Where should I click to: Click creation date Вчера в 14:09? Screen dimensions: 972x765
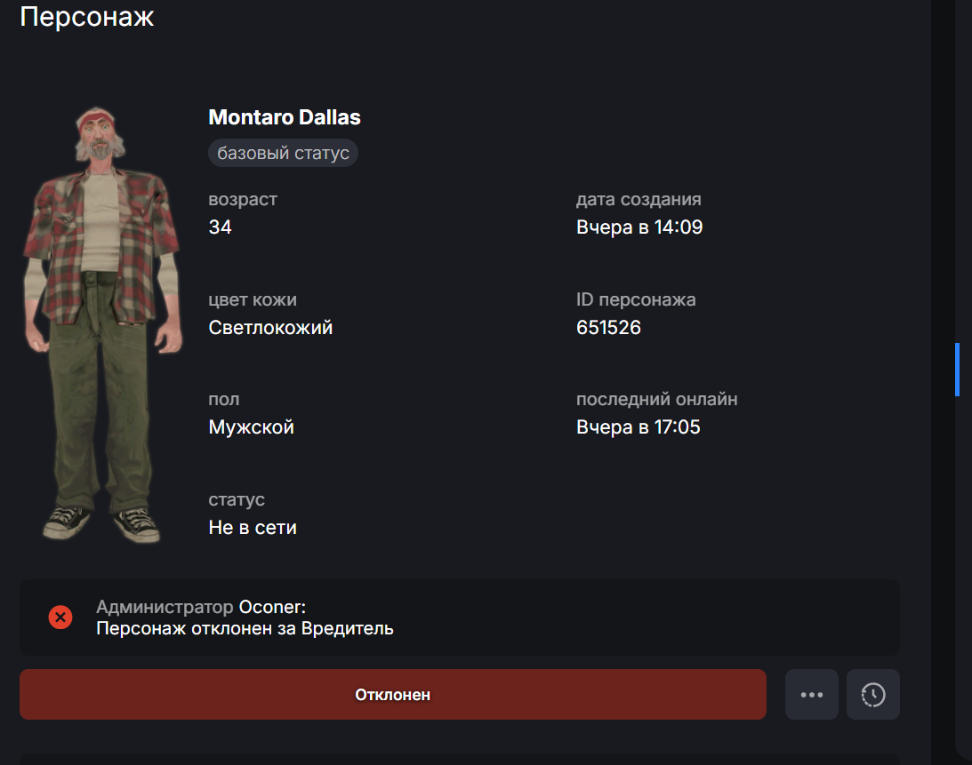tap(639, 227)
